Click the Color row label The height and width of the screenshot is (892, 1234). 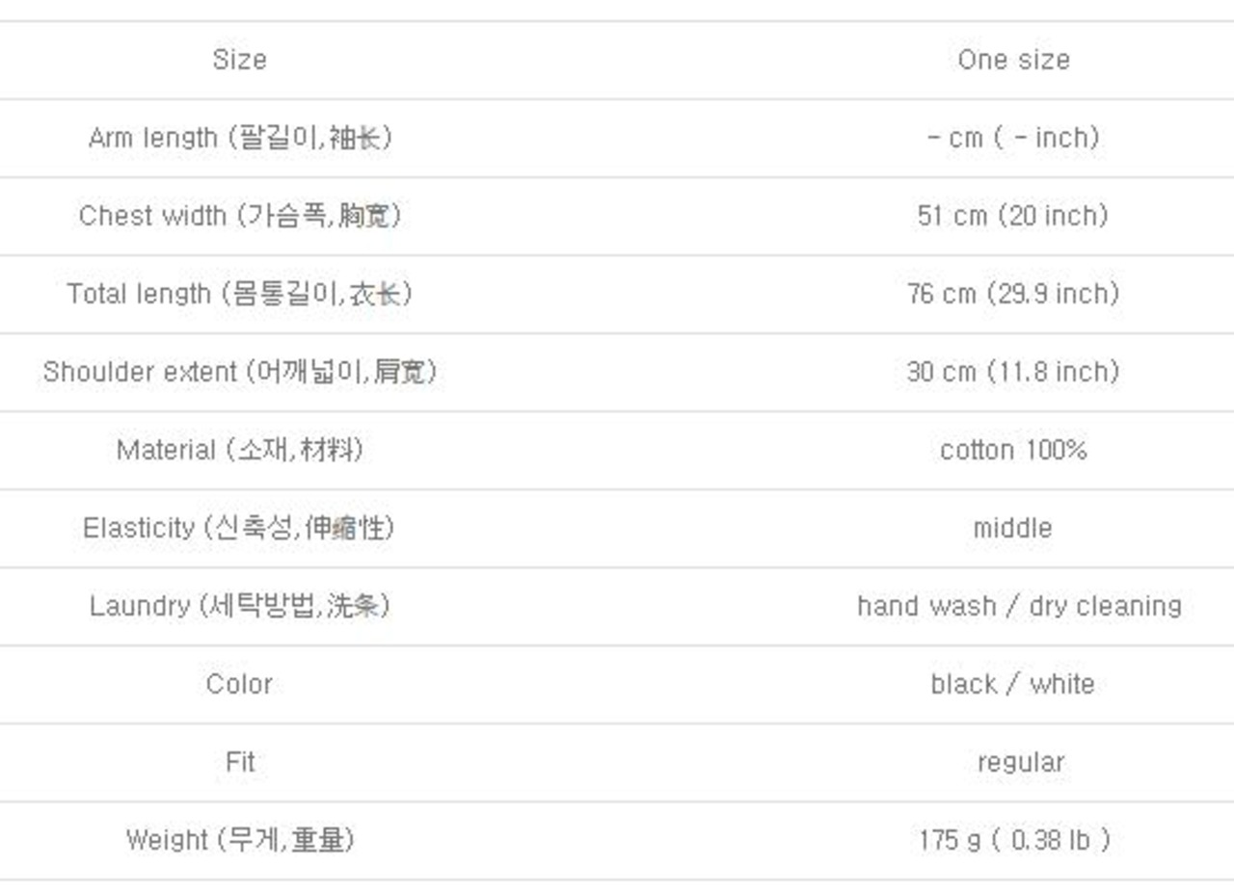[x=239, y=684]
